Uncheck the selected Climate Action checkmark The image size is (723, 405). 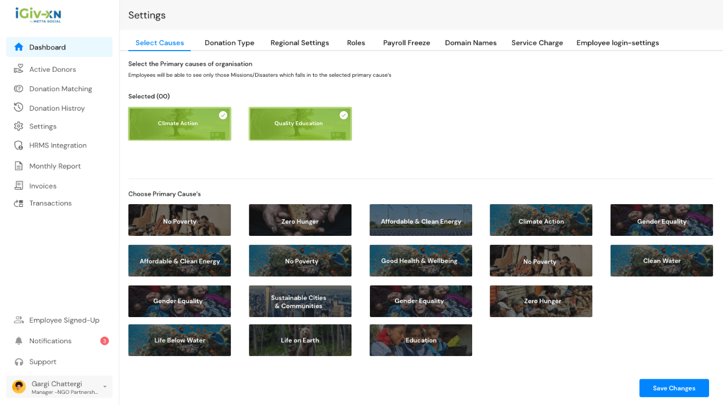(x=223, y=115)
